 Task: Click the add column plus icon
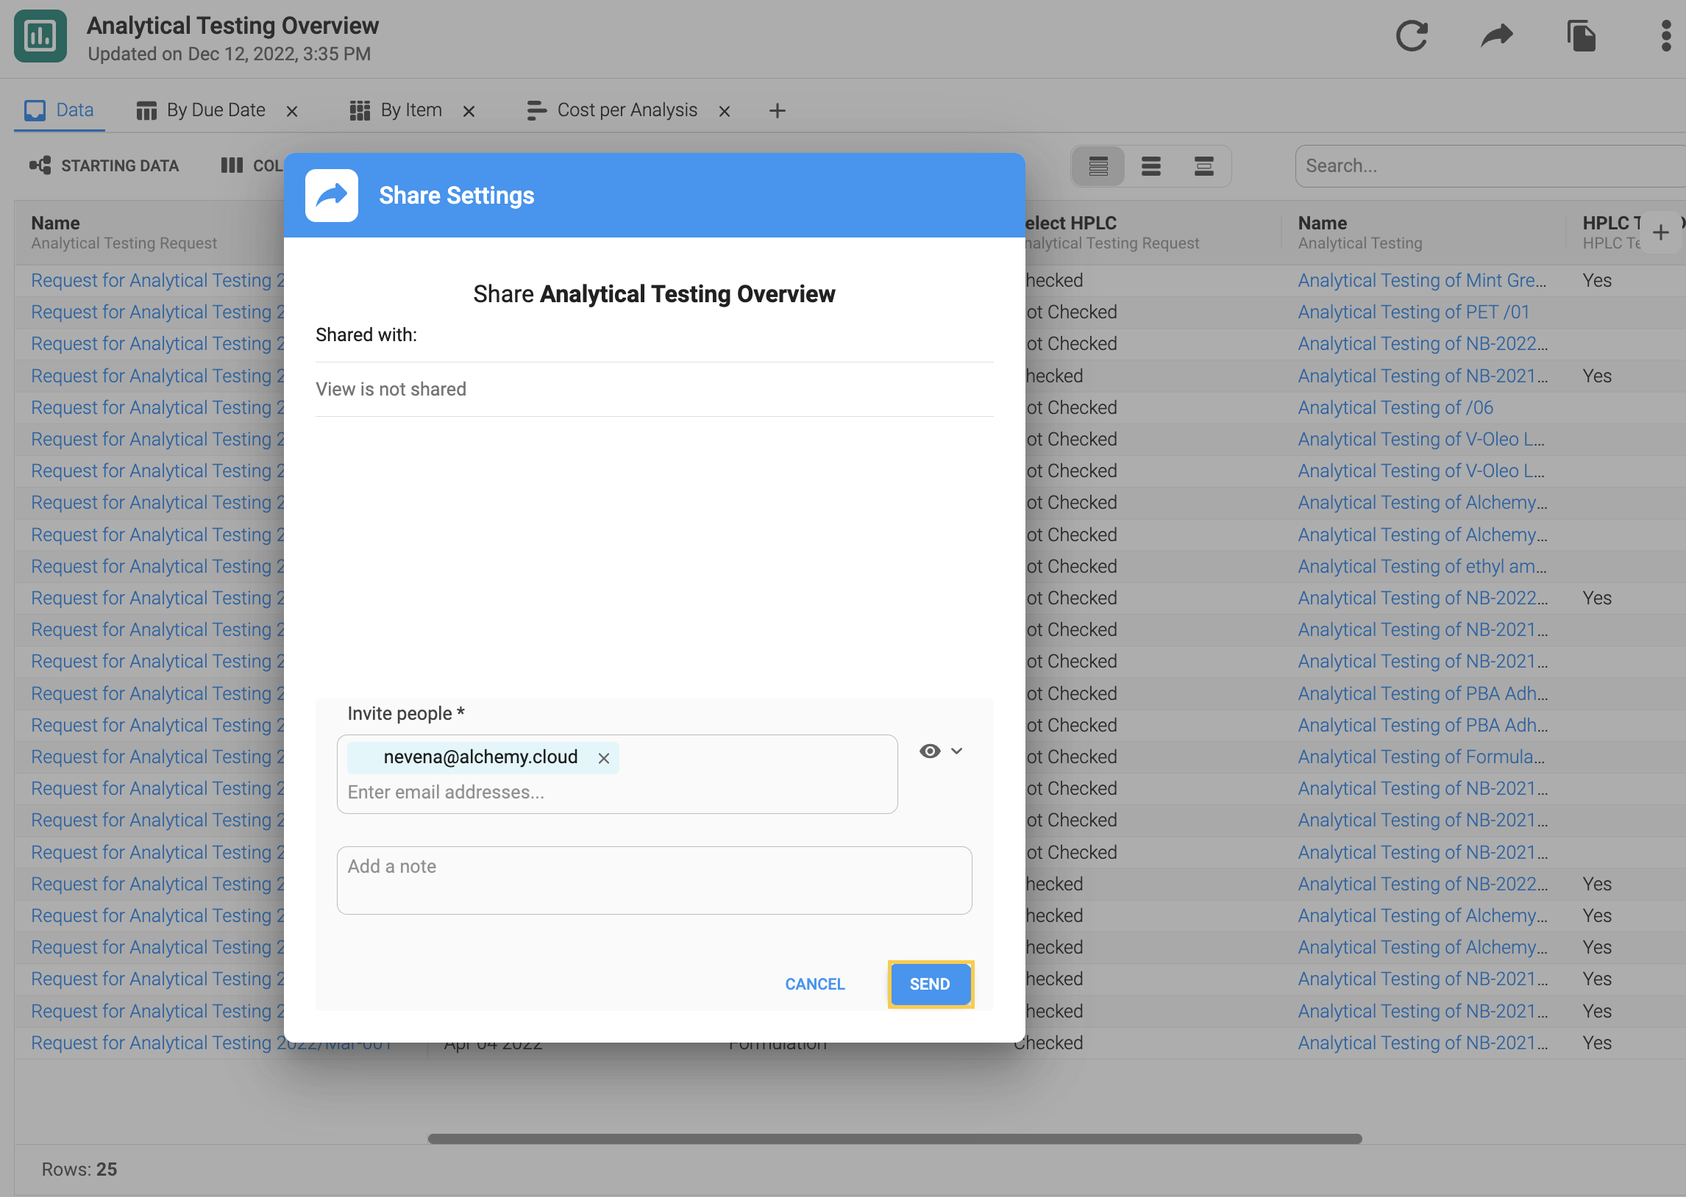(x=1660, y=233)
